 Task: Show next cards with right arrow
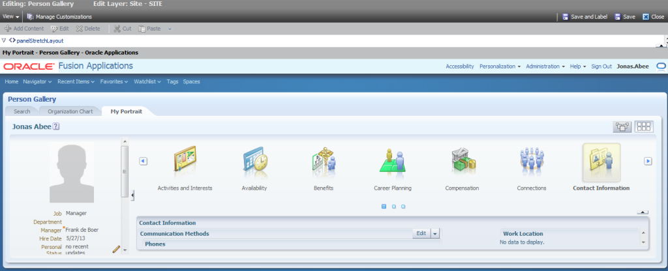(648, 162)
